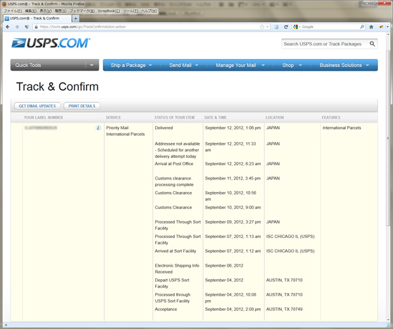Open a new tab with plus button
Screen dimensions: 393x329
pyautogui.click(x=75, y=18)
